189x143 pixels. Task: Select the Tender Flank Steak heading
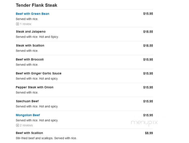pos(36,5)
